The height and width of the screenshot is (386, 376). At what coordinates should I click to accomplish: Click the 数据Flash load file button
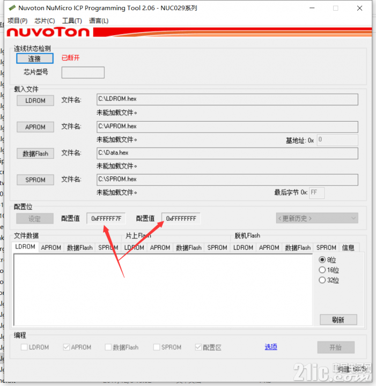[x=35, y=154]
